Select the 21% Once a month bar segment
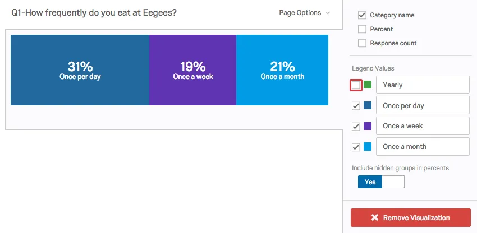 (282, 70)
